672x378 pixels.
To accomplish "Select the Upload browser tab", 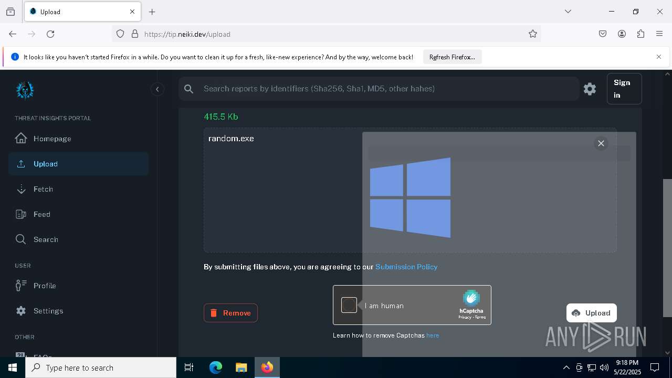I will (82, 12).
